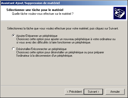Click the separator line above the buttons
This screenshot has width=128, height=98.
click(64, 86)
